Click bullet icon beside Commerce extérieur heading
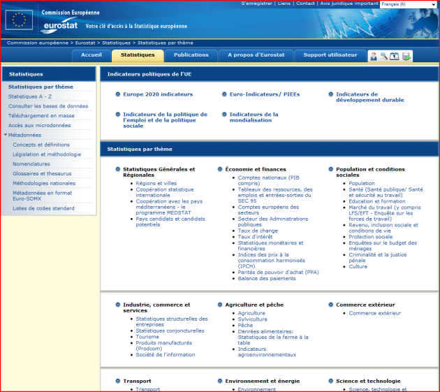Screen dimensions: 440x392 (331, 305)
